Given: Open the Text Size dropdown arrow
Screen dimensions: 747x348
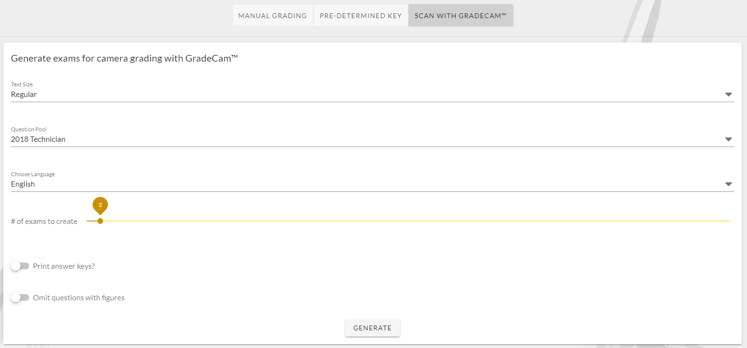Looking at the screenshot, I should [x=728, y=94].
